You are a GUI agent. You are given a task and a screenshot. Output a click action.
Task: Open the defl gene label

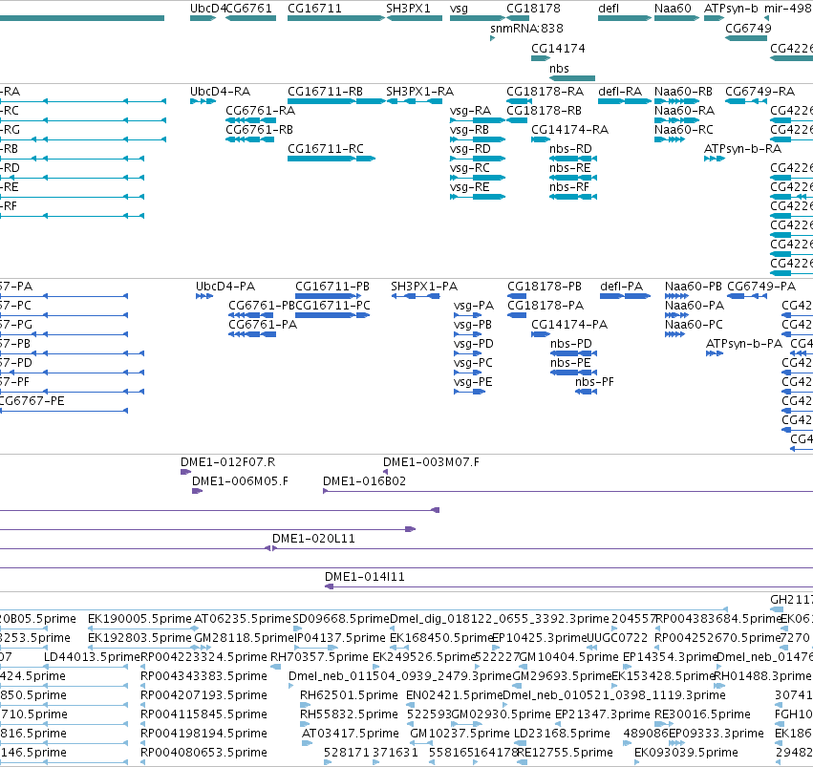pyautogui.click(x=609, y=9)
